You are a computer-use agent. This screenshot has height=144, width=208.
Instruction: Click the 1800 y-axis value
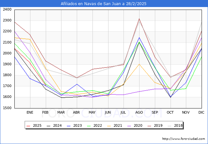[7, 75]
